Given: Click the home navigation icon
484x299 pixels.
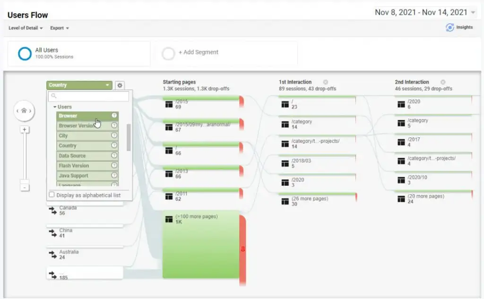Looking at the screenshot, I should [24, 111].
